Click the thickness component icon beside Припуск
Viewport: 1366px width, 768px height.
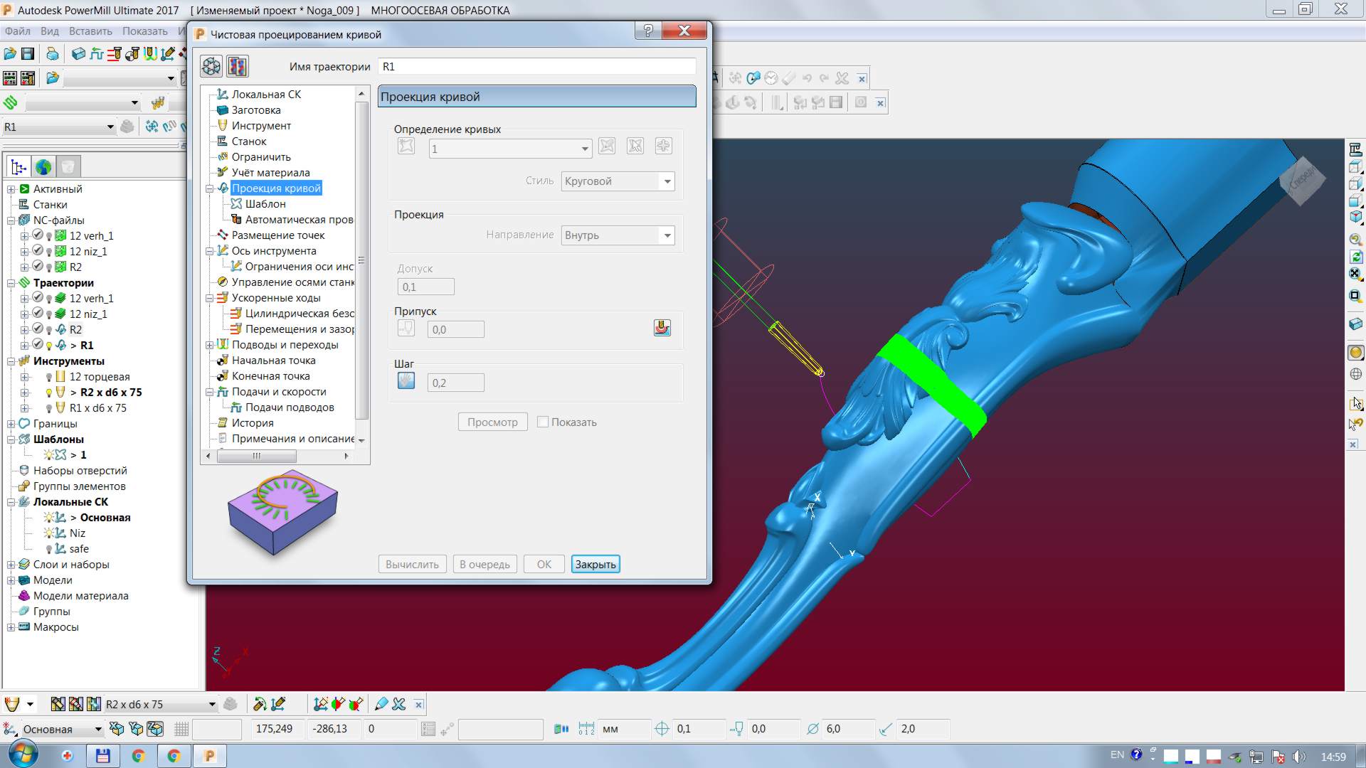click(662, 328)
